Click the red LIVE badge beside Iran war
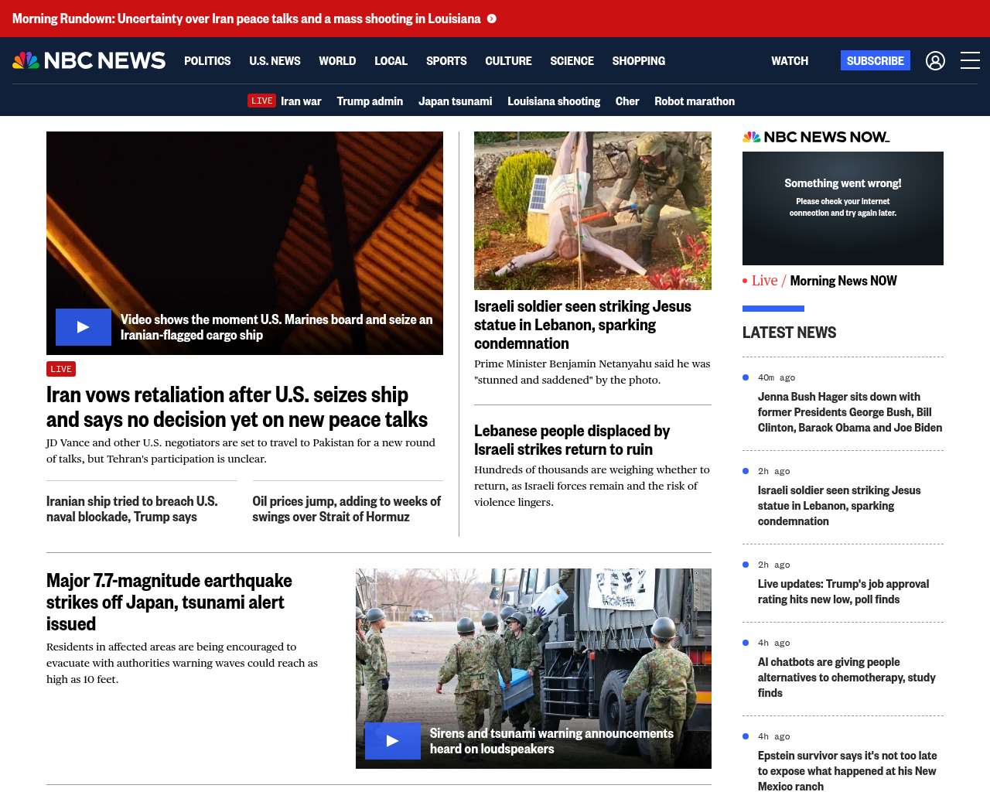The image size is (990, 792). click(261, 101)
